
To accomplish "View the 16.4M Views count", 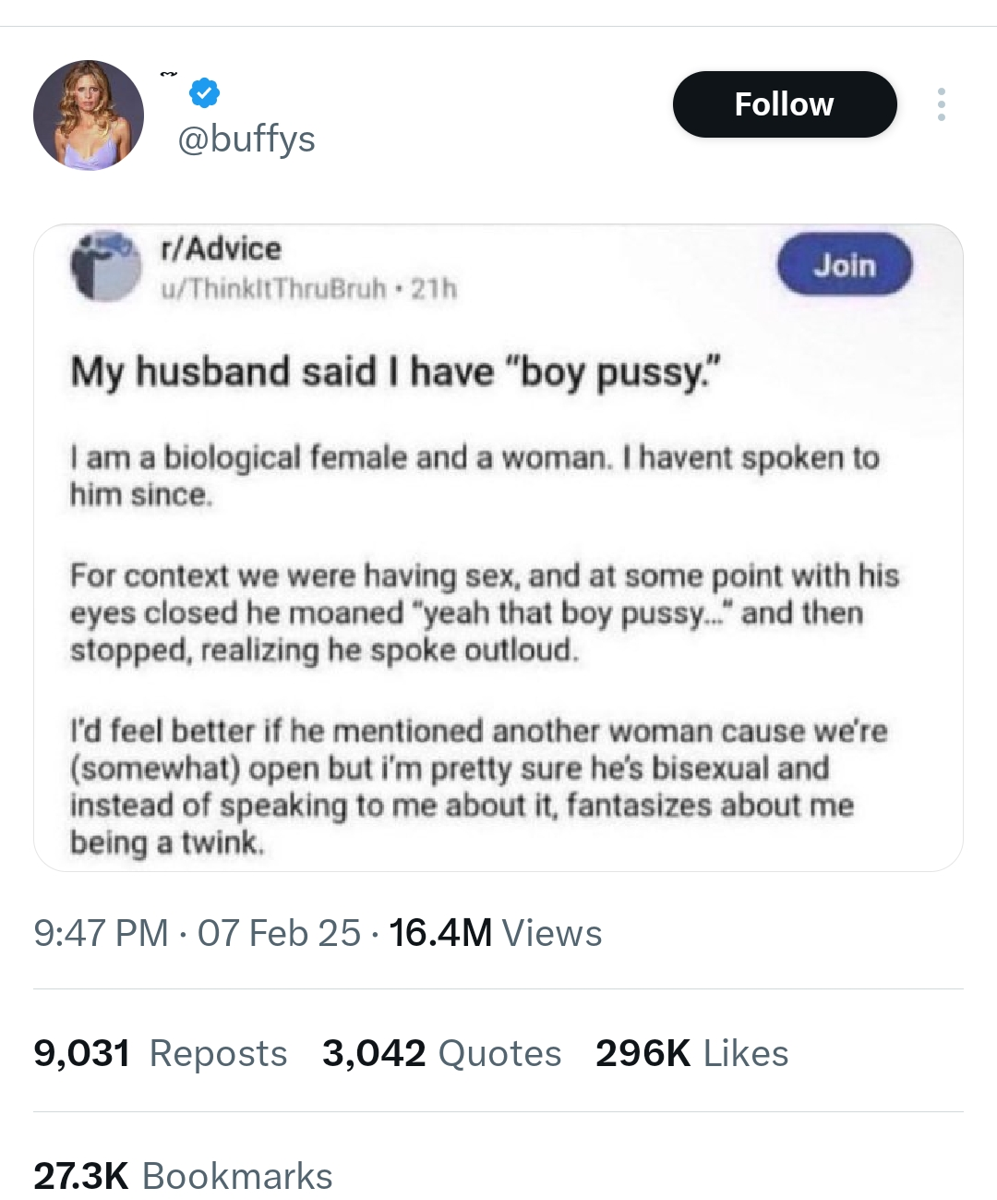I will click(495, 933).
